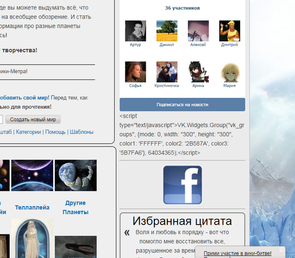Click the name link Софья
Screen dimensions: 295x258
click(135, 85)
